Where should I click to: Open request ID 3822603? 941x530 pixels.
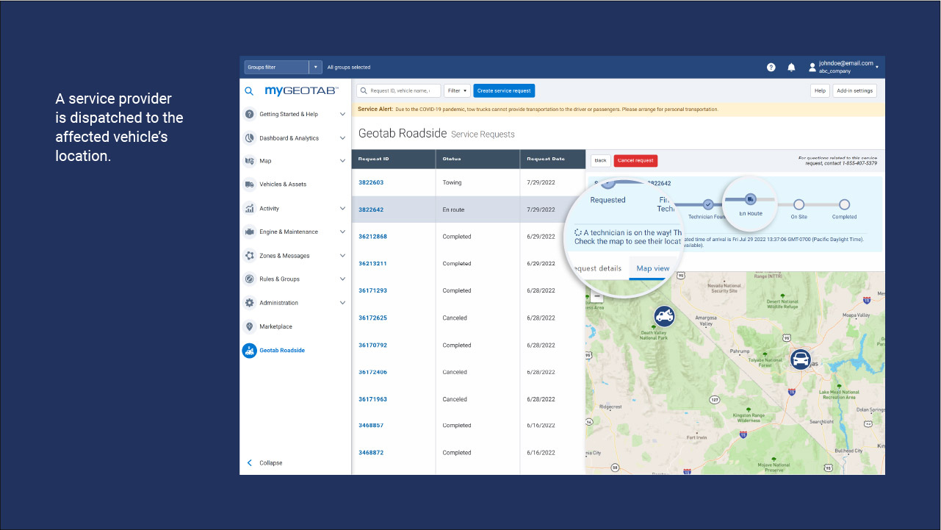pyautogui.click(x=371, y=182)
